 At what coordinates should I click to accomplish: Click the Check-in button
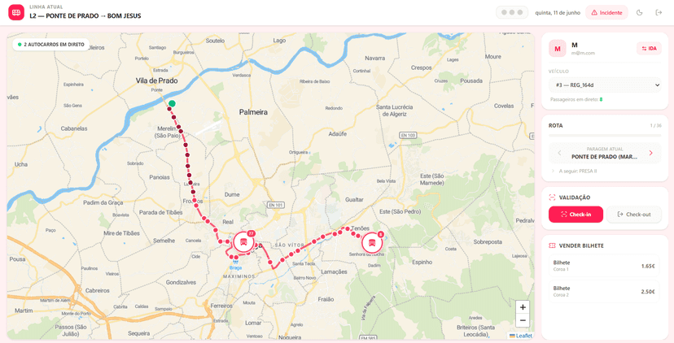(x=576, y=215)
